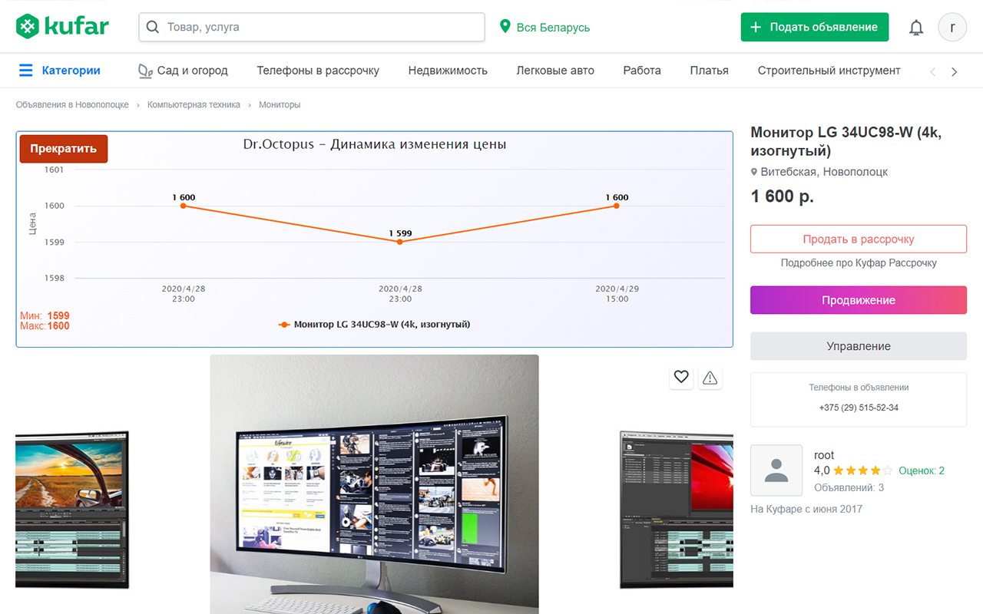Open the Kufar logo homepage
The image size is (983, 614).
click(62, 27)
